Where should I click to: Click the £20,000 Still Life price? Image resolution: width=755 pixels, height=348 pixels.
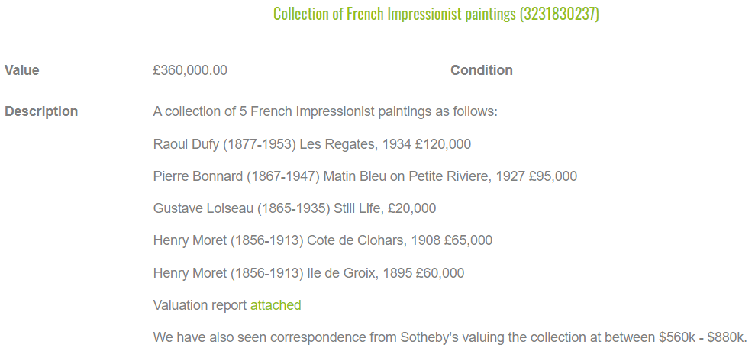(x=411, y=208)
